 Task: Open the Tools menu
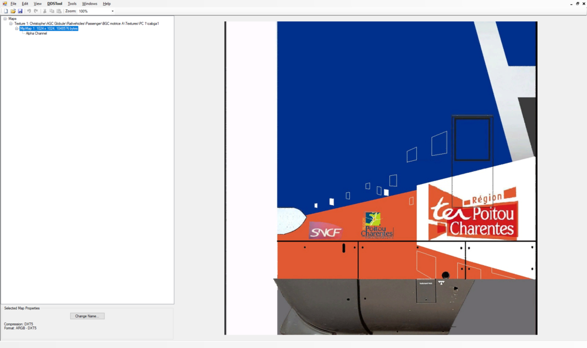click(x=72, y=4)
